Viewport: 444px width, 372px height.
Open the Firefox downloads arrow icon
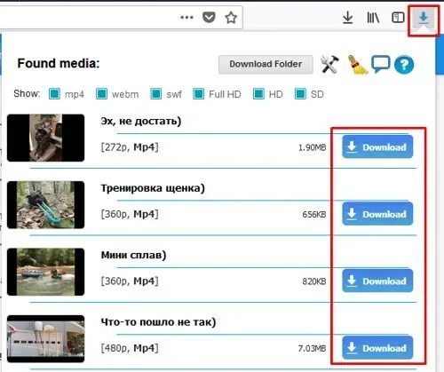pyautogui.click(x=347, y=18)
